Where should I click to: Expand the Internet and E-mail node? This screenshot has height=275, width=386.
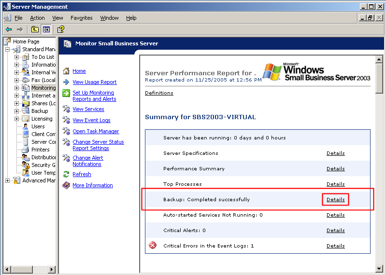[x=16, y=96]
